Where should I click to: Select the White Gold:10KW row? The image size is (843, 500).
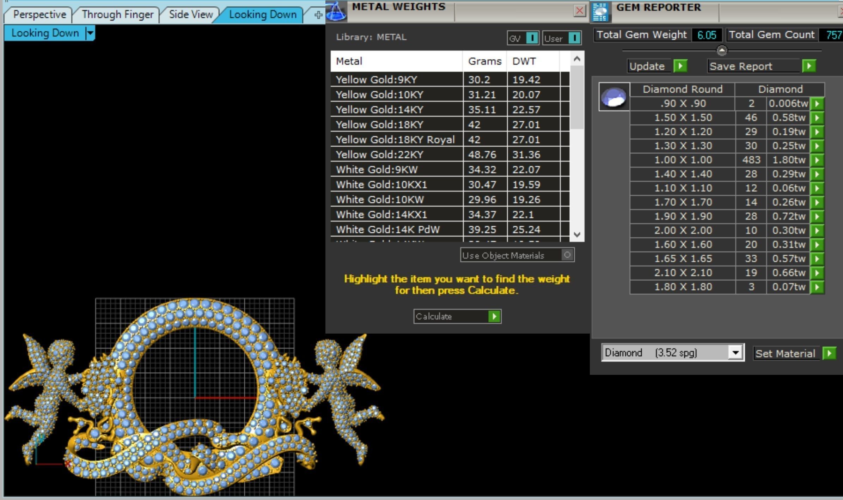(x=450, y=200)
